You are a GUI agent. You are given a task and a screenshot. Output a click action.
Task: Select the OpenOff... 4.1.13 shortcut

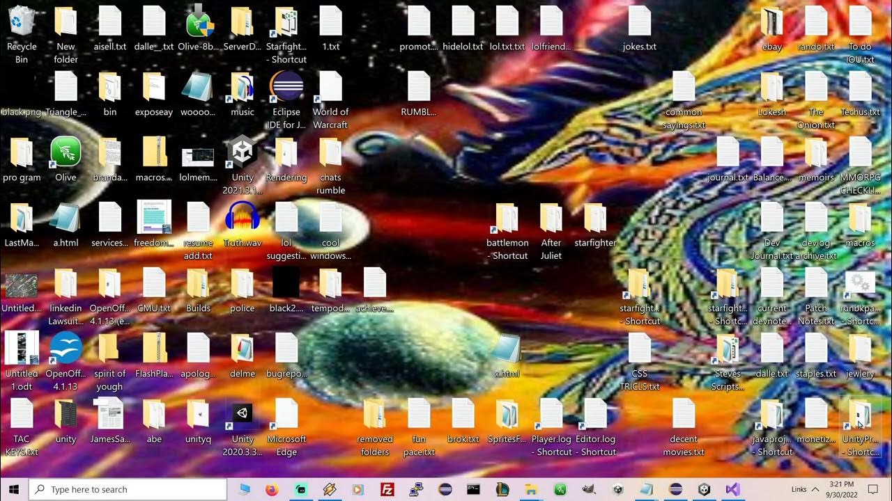click(x=66, y=349)
